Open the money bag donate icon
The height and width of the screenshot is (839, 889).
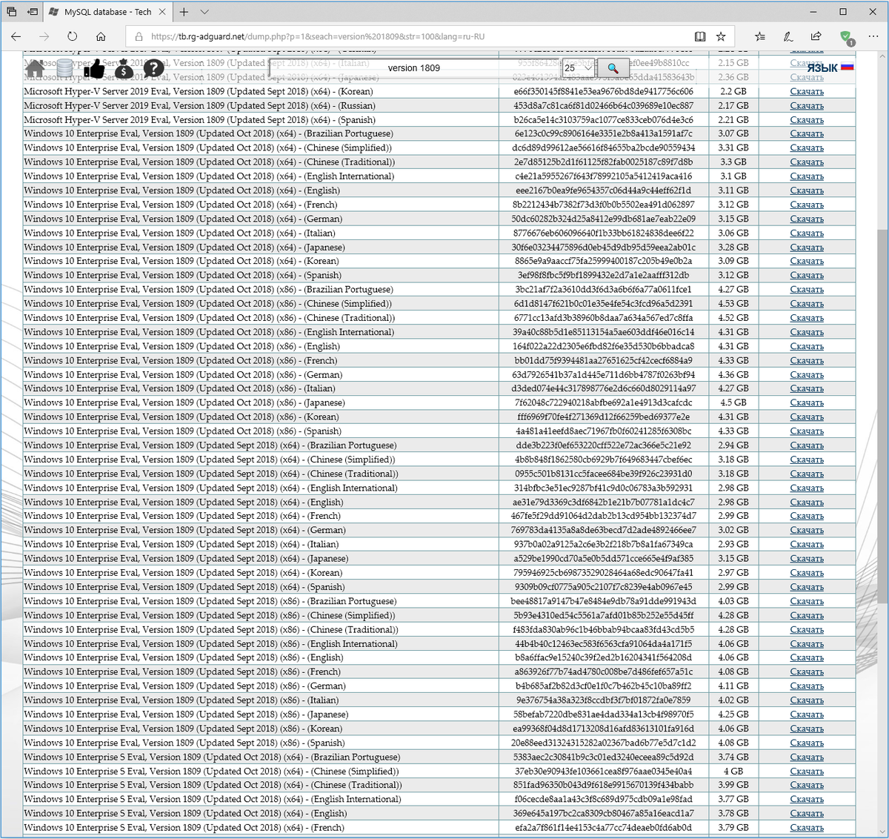tap(124, 69)
